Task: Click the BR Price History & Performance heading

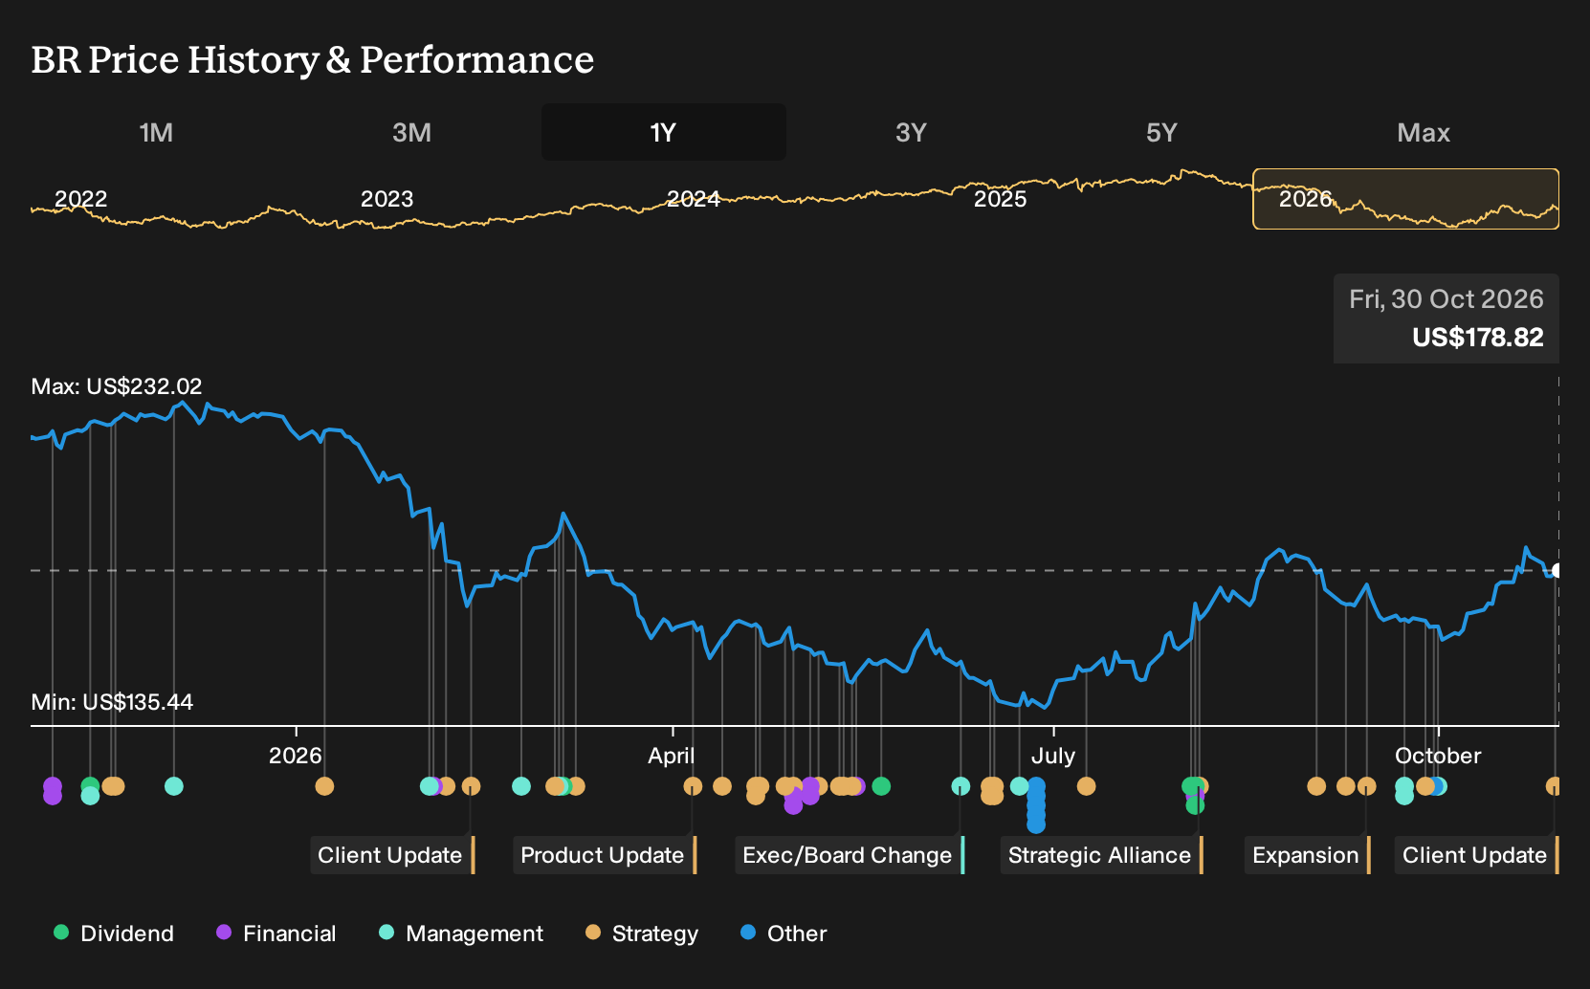Action: [x=313, y=60]
